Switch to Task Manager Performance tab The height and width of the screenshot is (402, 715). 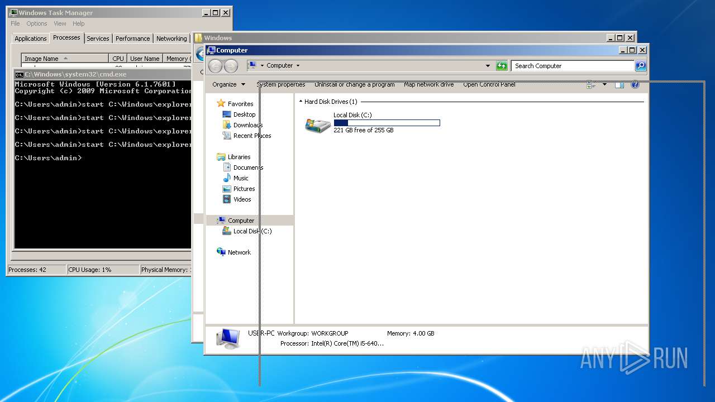tap(133, 39)
